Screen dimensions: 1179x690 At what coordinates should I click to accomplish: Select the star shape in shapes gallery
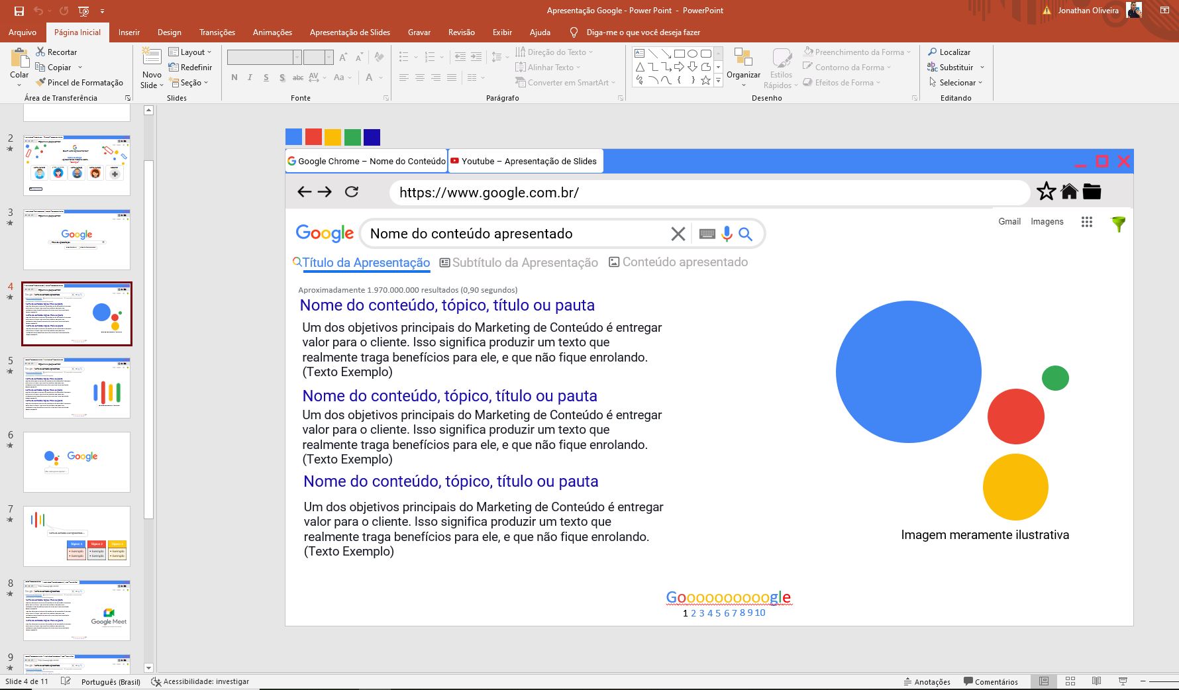(x=705, y=81)
